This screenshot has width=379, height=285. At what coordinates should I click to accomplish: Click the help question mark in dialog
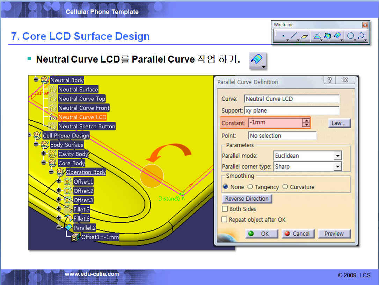pyautogui.click(x=329, y=80)
